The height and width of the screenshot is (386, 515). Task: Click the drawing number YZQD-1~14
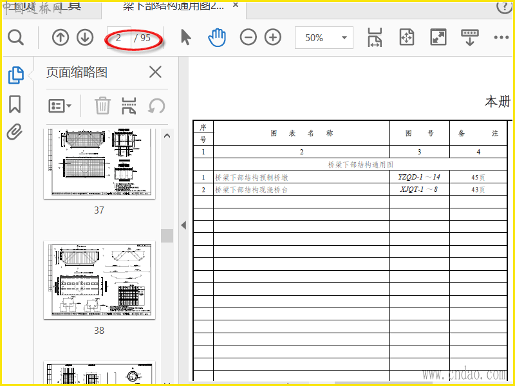[419, 178]
